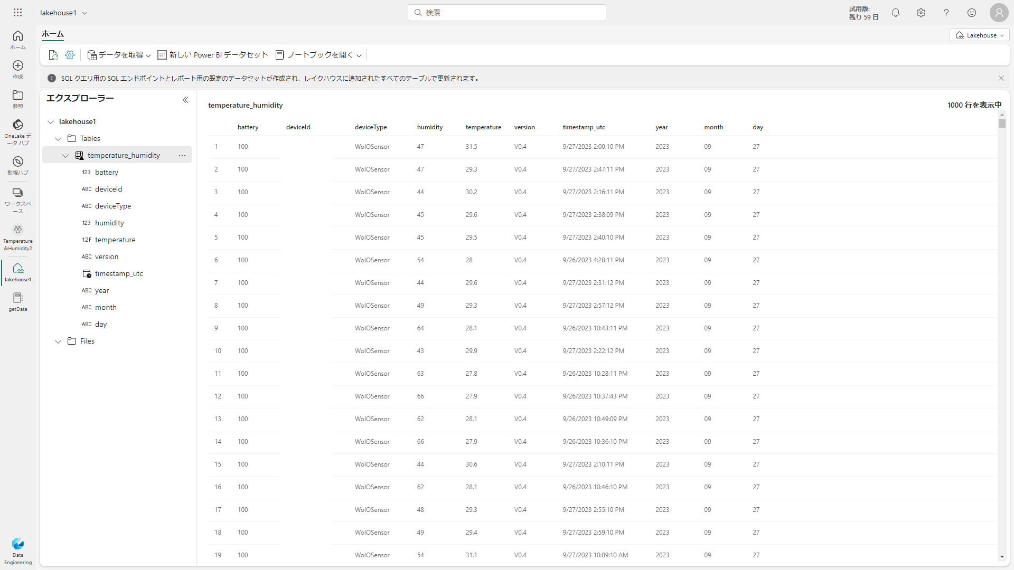Open Temperature&Humidity2 workspace

pos(18,237)
